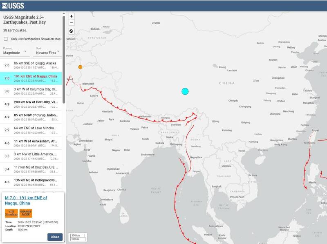327x244 pixels.
Task: Select 86 km SSE of Igiugig, Alaska earthquake
Action: pyautogui.click(x=31, y=65)
